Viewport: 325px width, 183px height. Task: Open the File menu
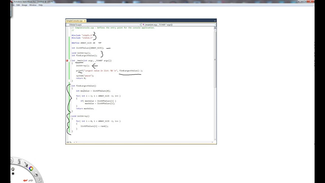(12, 5)
